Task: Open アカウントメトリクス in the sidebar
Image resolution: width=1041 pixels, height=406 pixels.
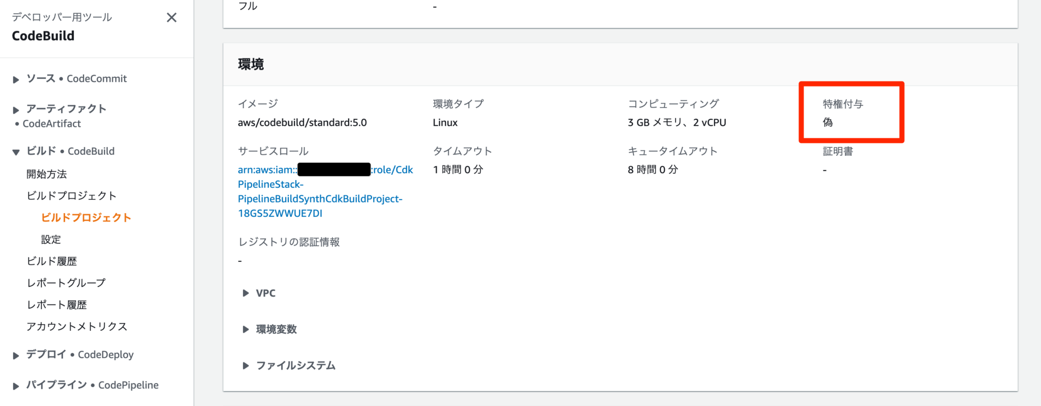Action: (77, 326)
